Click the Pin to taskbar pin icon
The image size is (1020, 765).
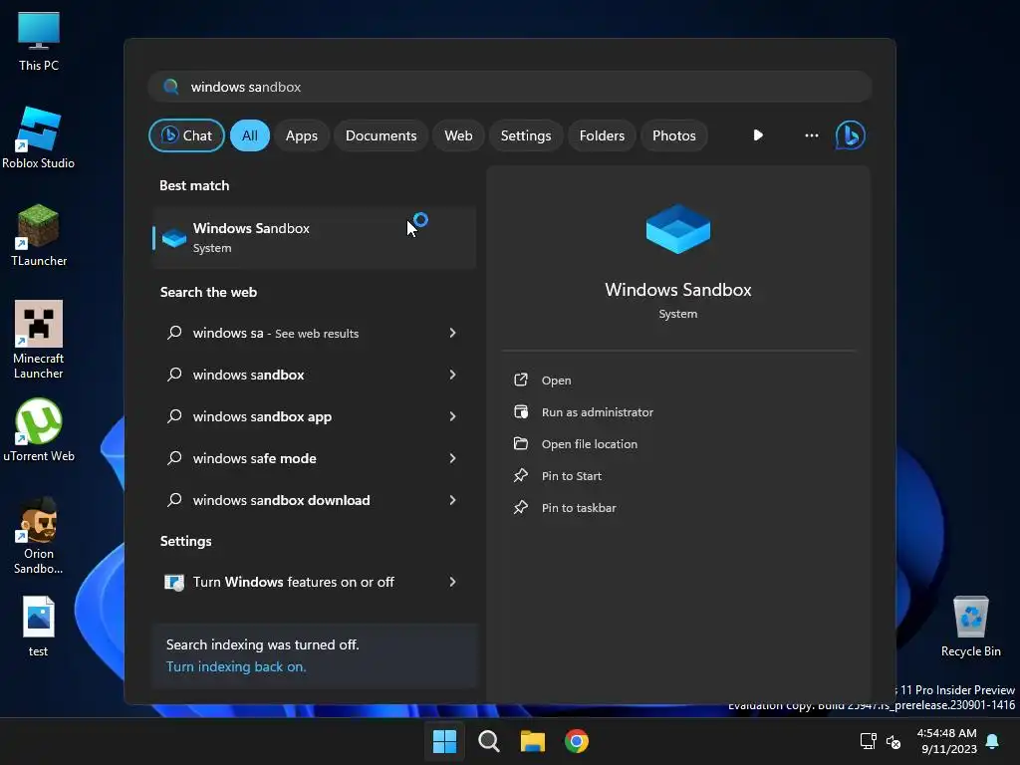pos(521,507)
